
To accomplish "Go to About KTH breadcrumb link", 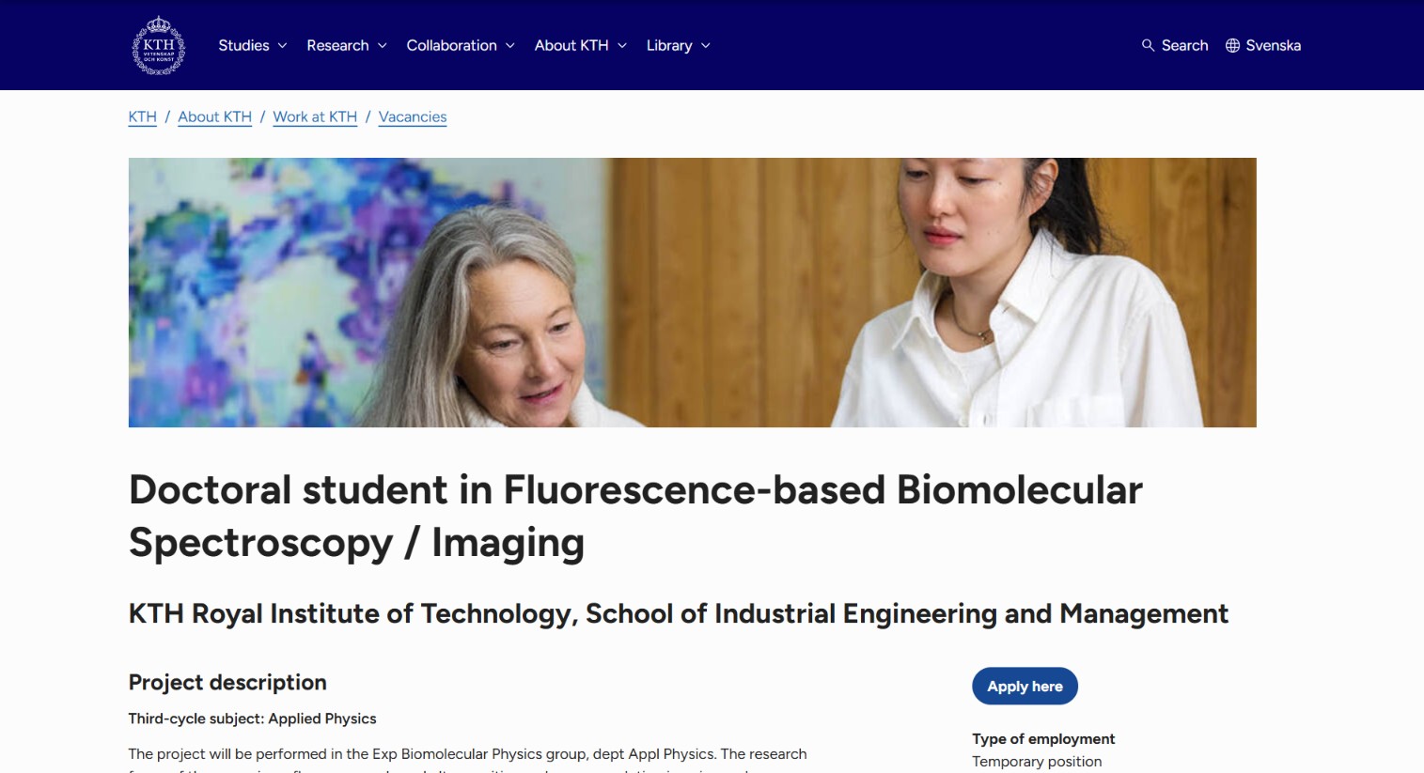I will click(214, 116).
